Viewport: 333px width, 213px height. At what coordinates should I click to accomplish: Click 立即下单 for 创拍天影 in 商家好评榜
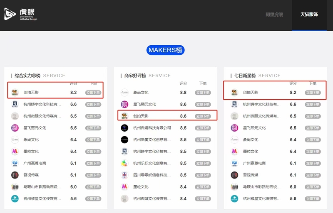coord(203,116)
